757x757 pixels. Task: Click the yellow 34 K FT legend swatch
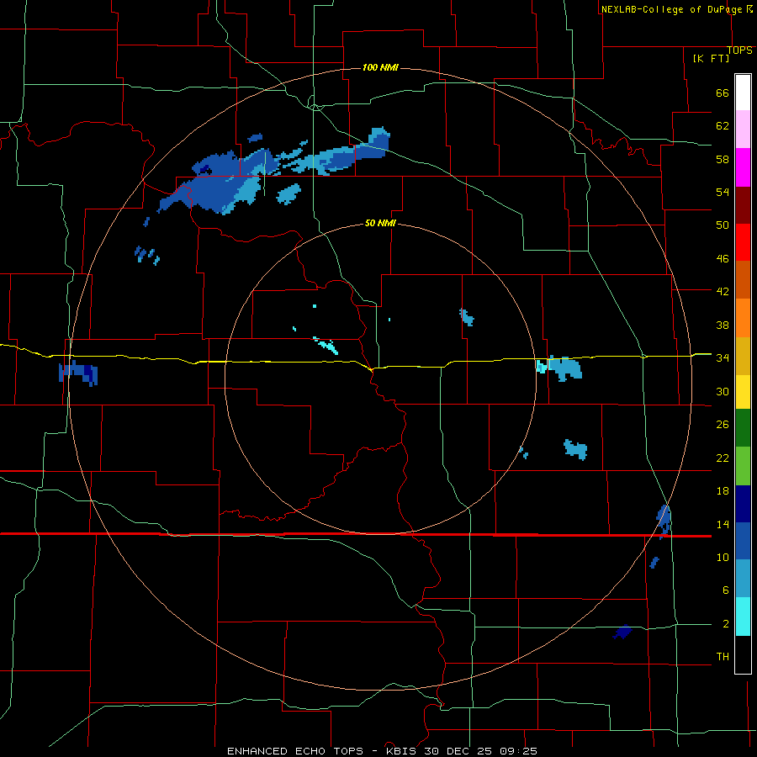point(743,392)
